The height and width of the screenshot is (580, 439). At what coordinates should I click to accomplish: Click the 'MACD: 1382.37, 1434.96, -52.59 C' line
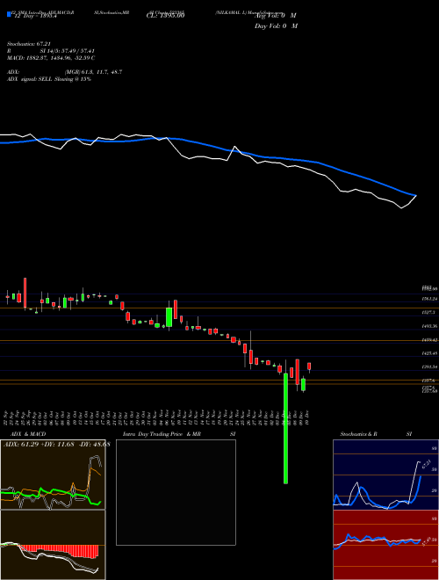pyautogui.click(x=51, y=58)
